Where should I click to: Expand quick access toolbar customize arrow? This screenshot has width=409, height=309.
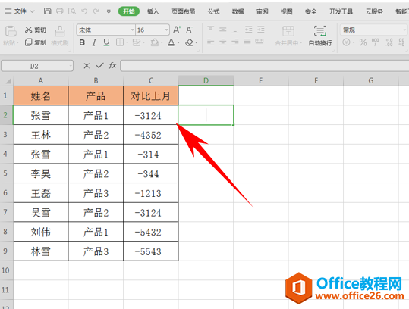click(109, 11)
